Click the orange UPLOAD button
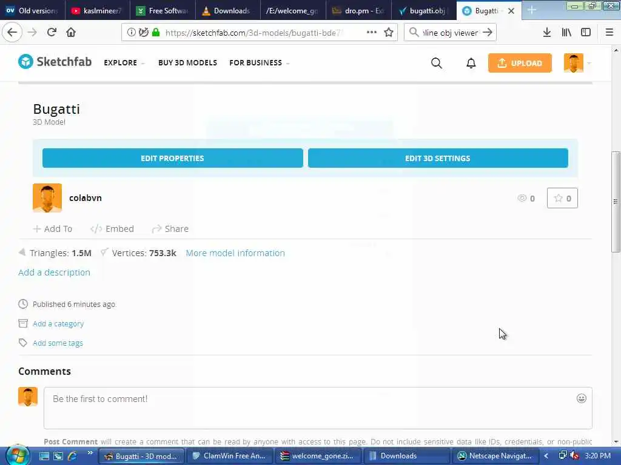 [520, 63]
